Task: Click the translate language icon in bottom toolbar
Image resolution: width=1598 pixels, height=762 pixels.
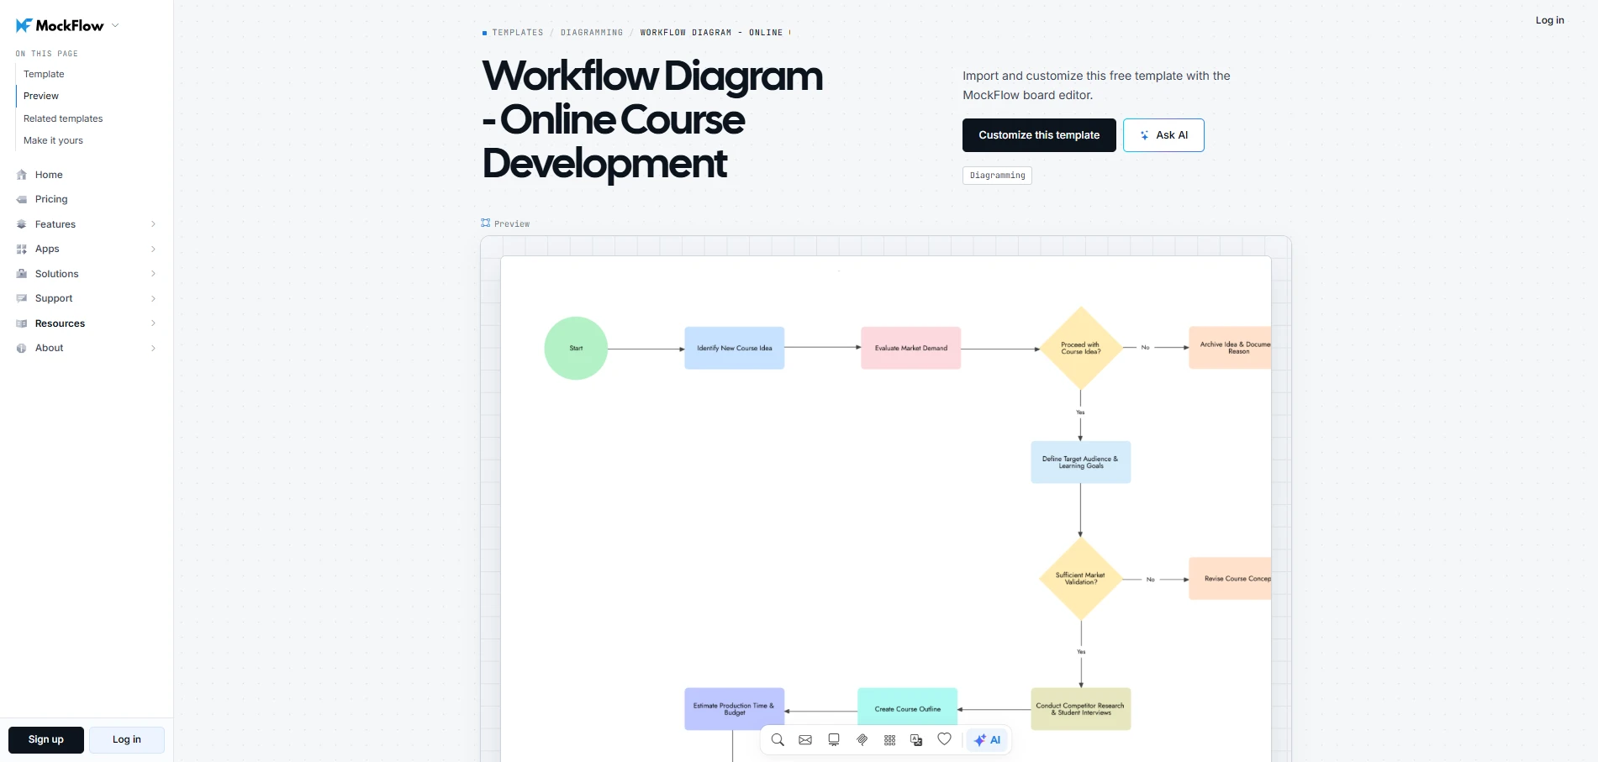Action: (x=917, y=740)
